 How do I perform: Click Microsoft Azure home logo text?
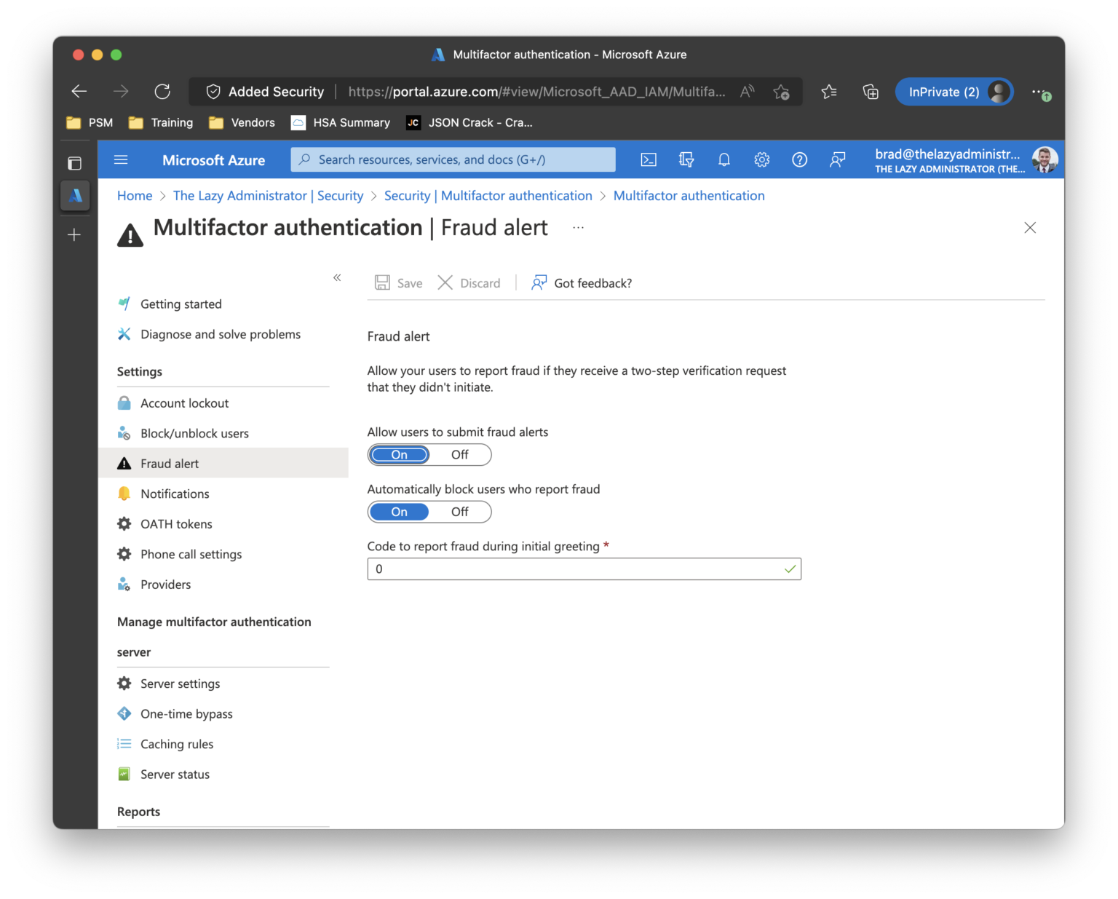pyautogui.click(x=213, y=160)
